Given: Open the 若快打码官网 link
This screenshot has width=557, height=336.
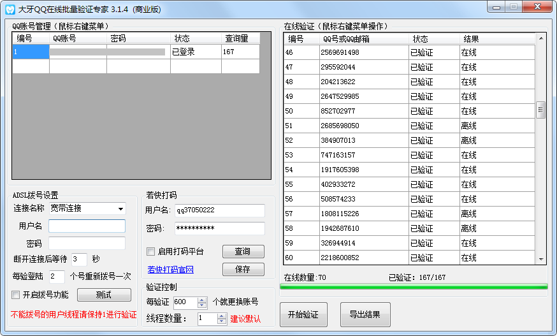Looking at the screenshot, I should pos(170,269).
